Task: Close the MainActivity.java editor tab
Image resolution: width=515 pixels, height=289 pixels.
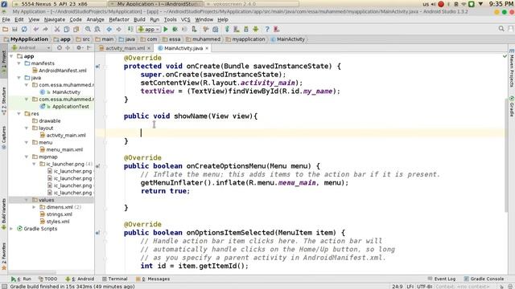Action: (x=207, y=48)
